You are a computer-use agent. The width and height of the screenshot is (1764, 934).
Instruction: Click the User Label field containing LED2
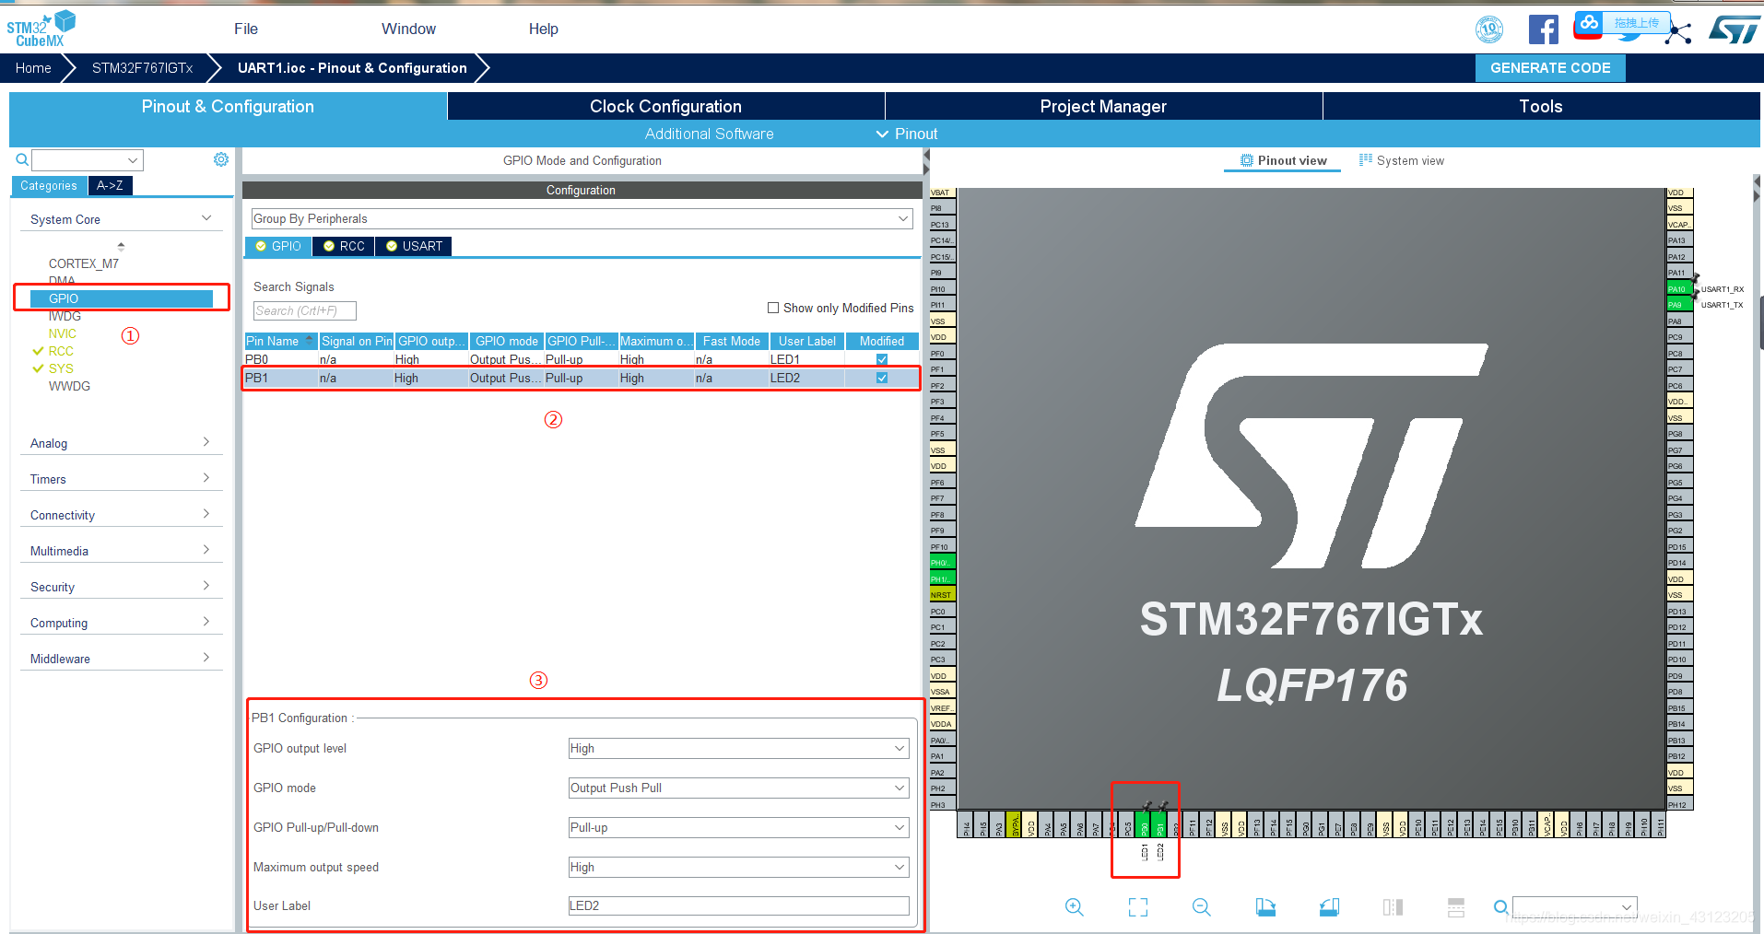pos(739,906)
